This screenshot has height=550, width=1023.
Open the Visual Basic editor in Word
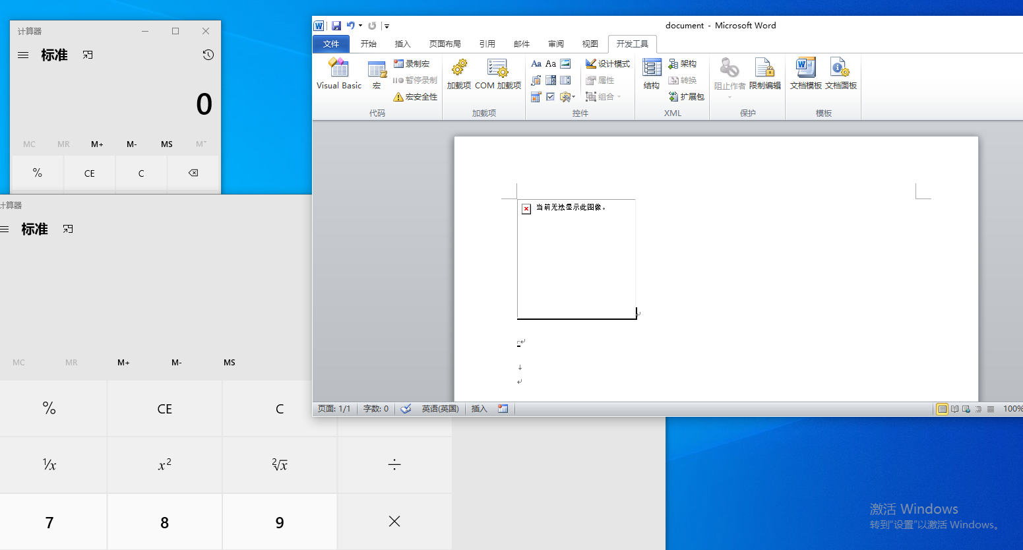coord(339,74)
